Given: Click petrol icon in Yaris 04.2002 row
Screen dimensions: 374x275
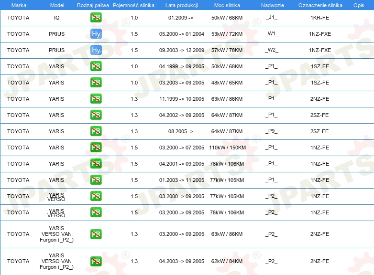Looking at the screenshot, I should click(96, 115).
